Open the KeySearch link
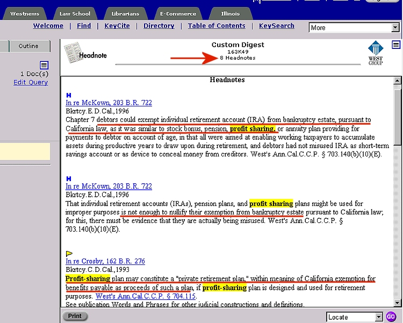Screen dimensions: 403x323 (x=277, y=26)
